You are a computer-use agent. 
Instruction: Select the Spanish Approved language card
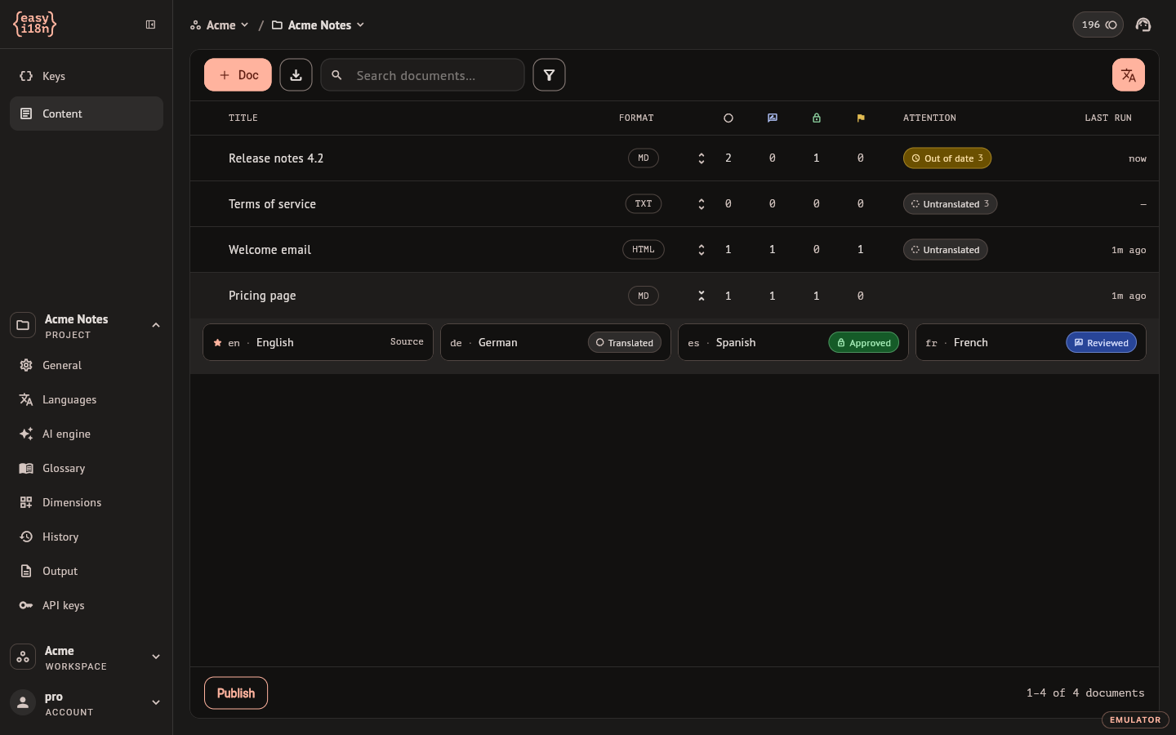pos(793,342)
